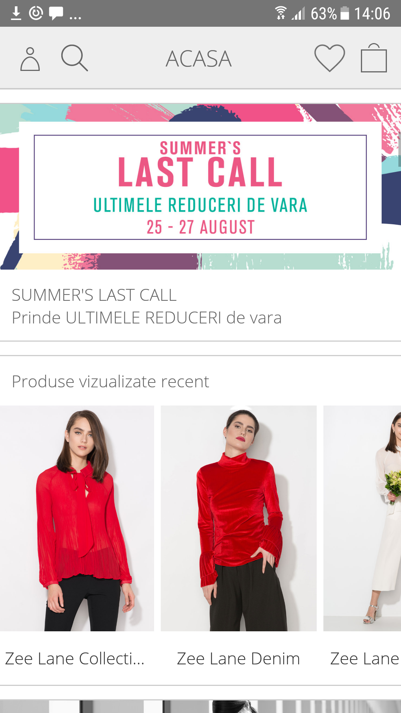Open the white outfit product image
The height and width of the screenshot is (713, 401).
[x=362, y=518]
